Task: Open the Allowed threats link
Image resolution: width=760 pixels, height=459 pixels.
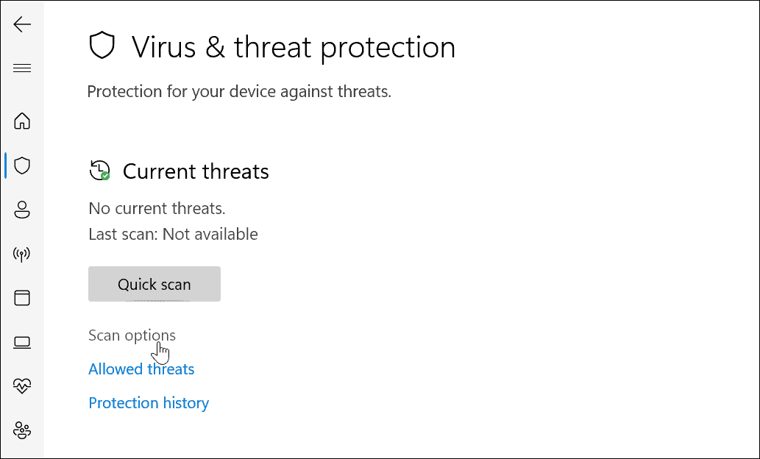Action: (x=141, y=369)
